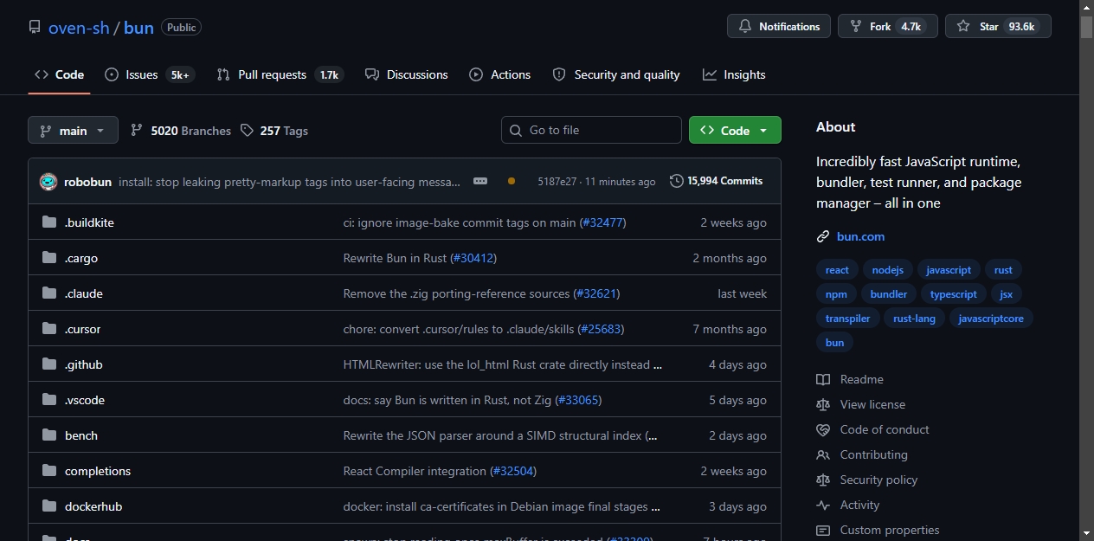1094x541 pixels.
Task: Open Security and quality tab
Action: click(616, 74)
